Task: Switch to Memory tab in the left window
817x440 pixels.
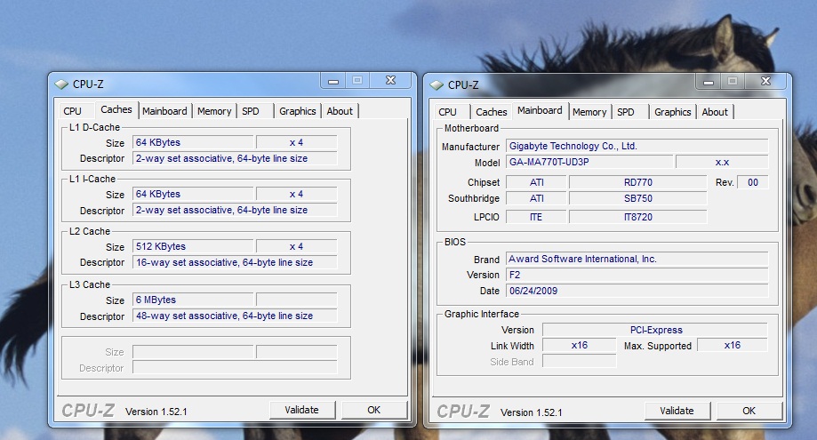Action: pyautogui.click(x=214, y=111)
